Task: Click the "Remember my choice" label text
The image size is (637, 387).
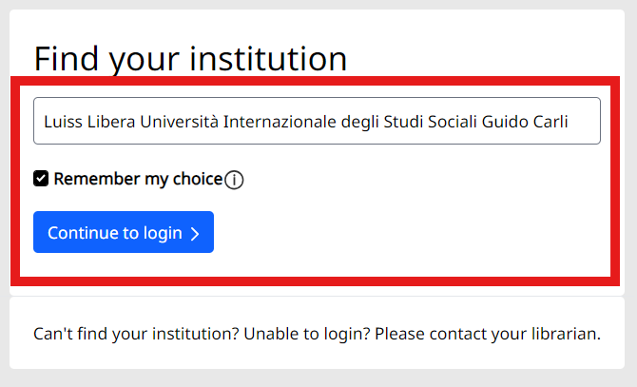Action: click(x=138, y=179)
